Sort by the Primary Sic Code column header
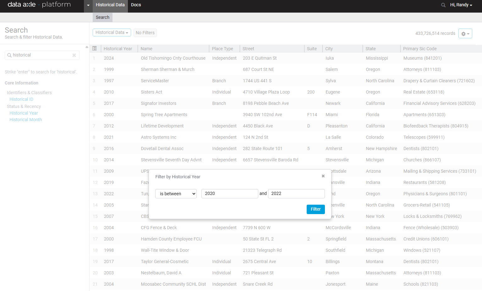Image resolution: width=482 pixels, height=291 pixels. pyautogui.click(x=420, y=49)
